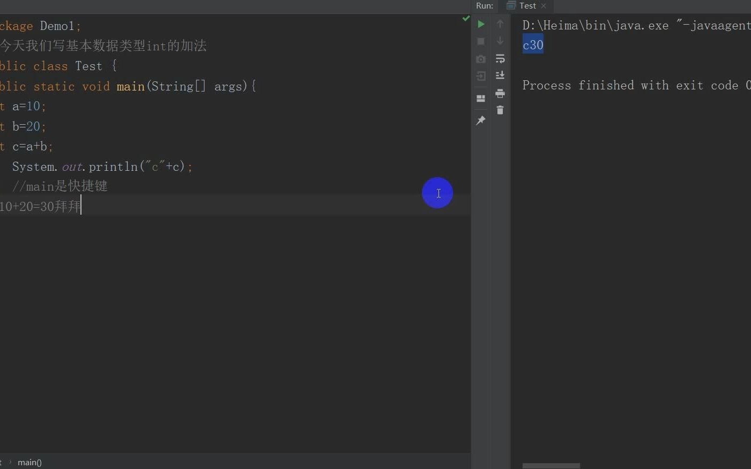Click the Run: panel label

tap(485, 6)
